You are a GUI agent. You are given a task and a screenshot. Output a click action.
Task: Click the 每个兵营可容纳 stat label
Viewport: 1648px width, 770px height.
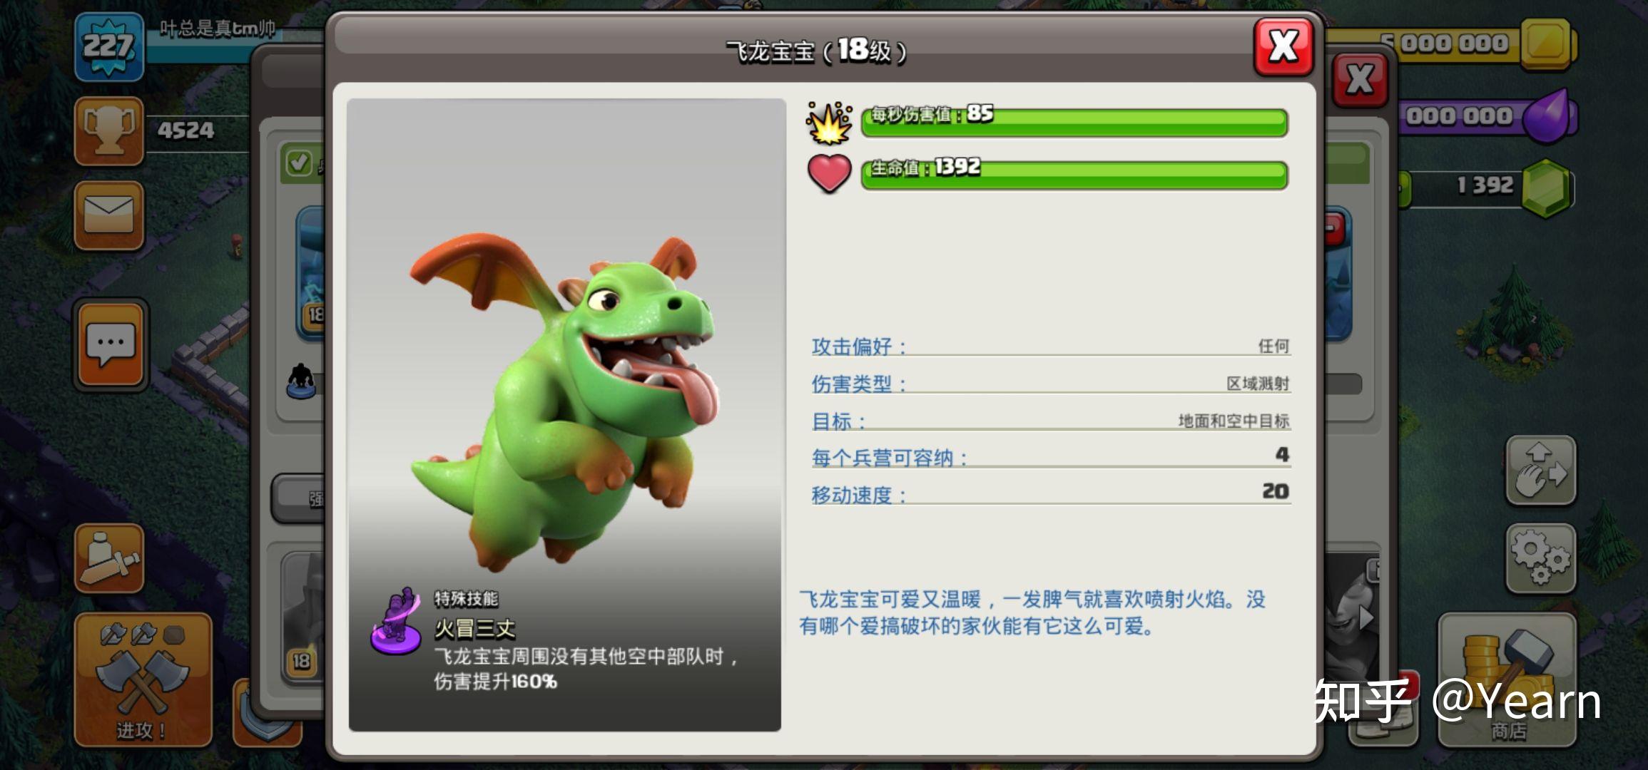[889, 458]
